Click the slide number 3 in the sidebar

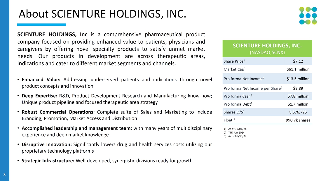(4, 175)
